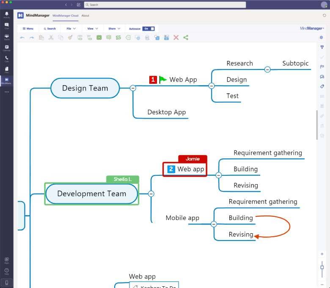Viewport: 330px width, 288px height.
Task: Switch to the About tab
Action: pyautogui.click(x=85, y=16)
